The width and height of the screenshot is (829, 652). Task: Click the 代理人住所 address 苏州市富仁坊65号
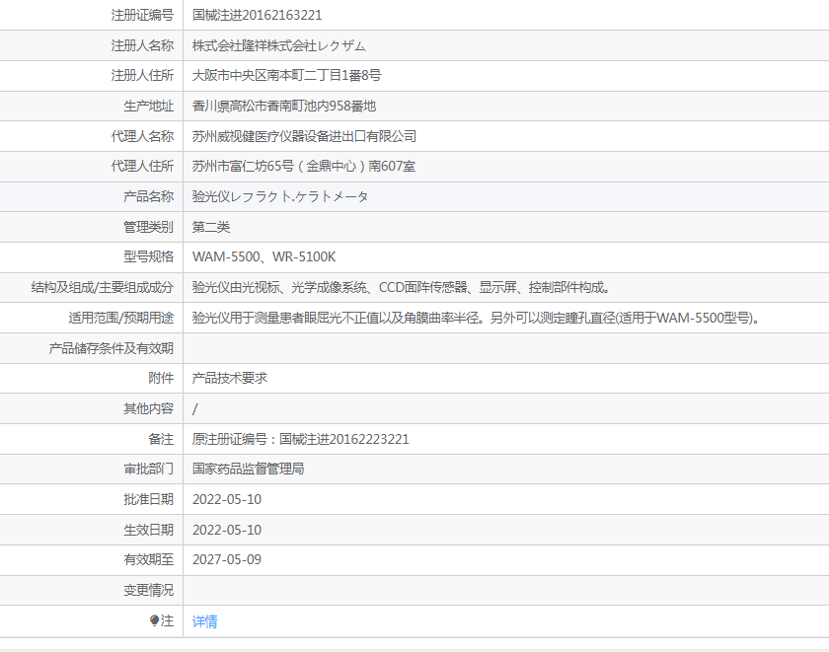click(x=304, y=167)
